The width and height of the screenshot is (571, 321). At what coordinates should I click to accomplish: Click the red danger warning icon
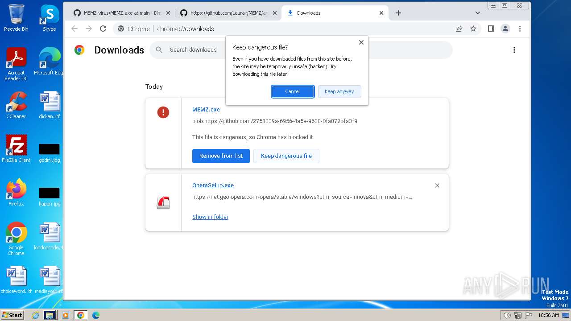point(163,112)
